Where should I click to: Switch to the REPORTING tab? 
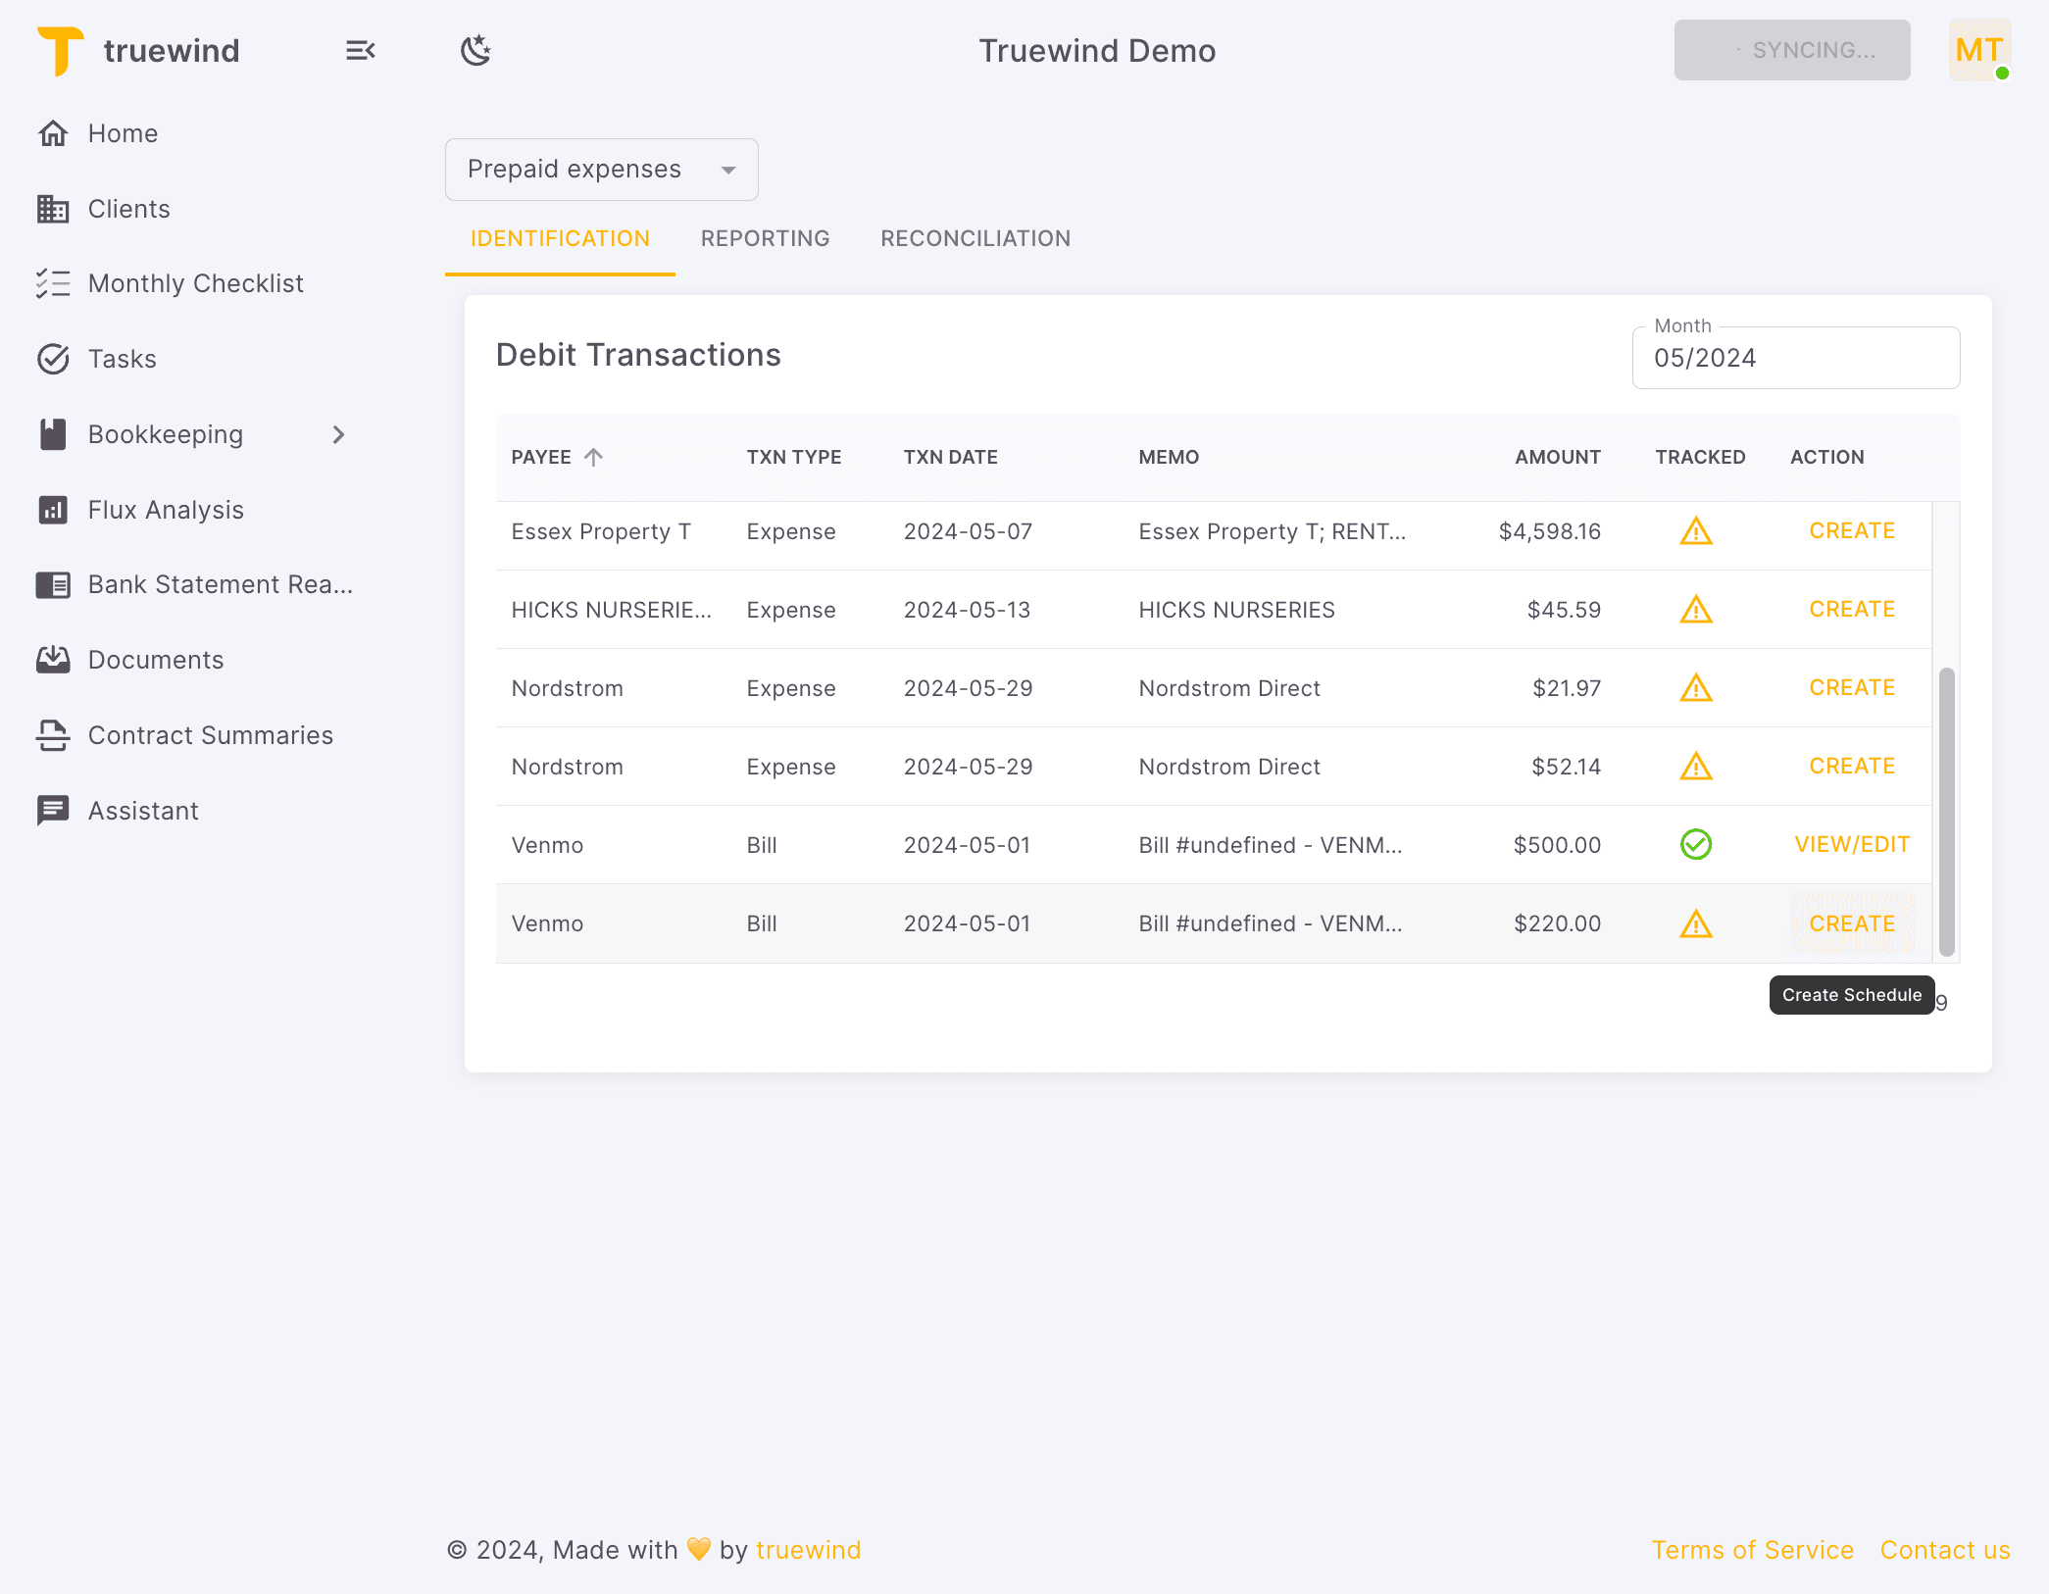click(765, 237)
